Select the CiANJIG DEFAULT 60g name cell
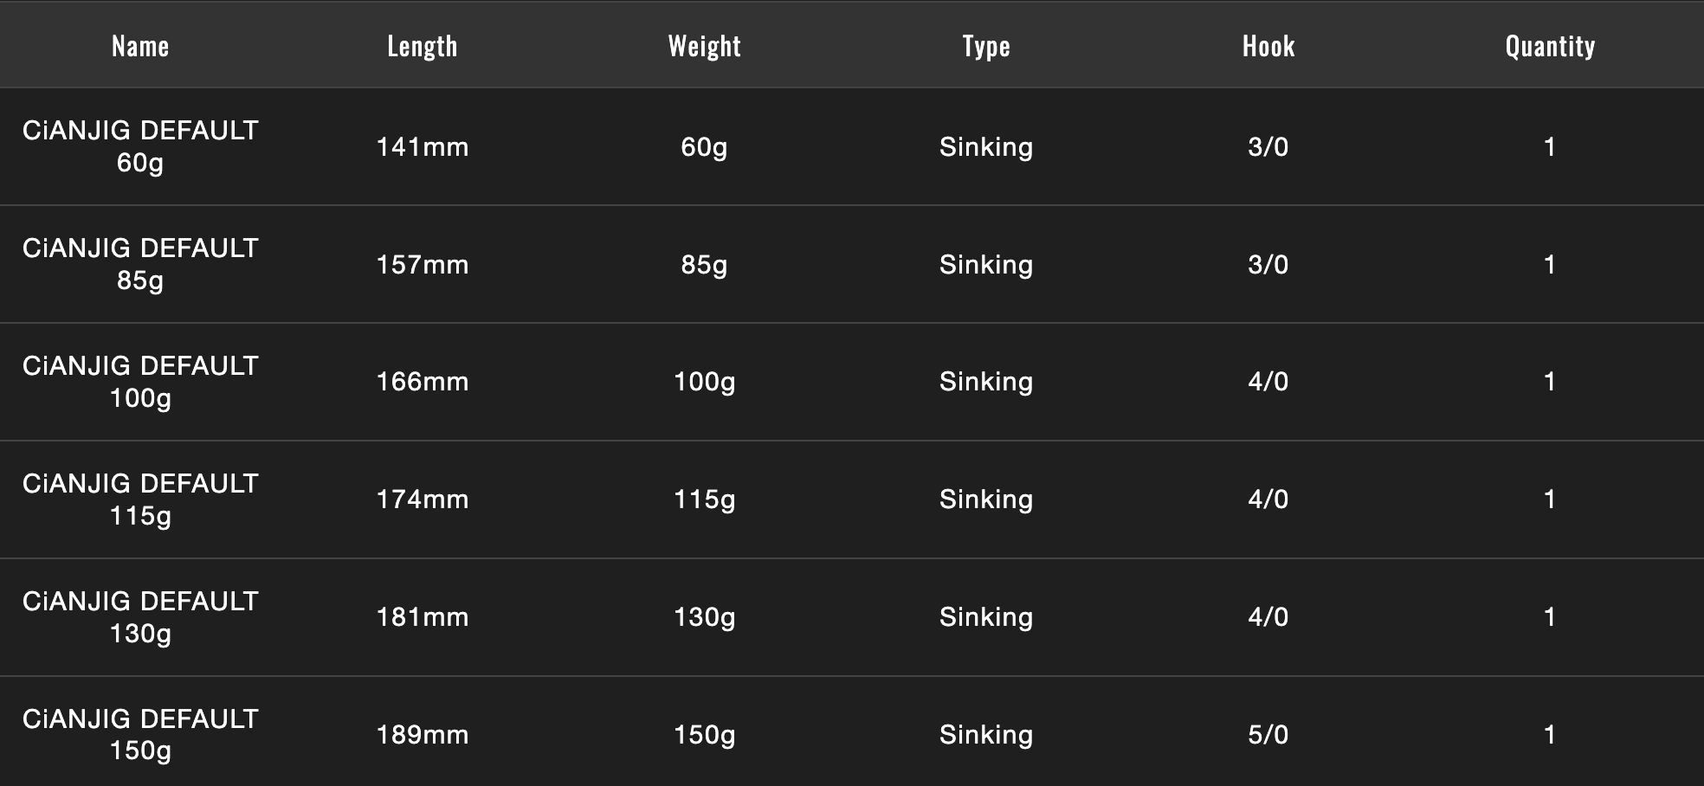 tap(140, 146)
